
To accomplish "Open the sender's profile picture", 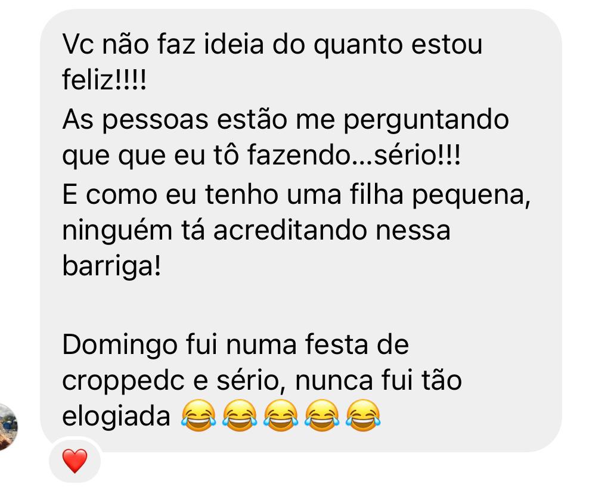I will (8, 427).
